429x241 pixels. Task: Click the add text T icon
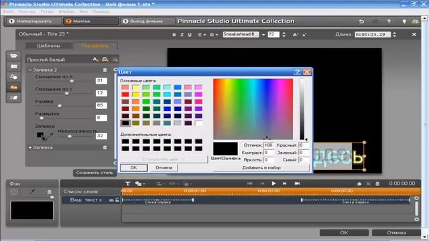(x=127, y=183)
